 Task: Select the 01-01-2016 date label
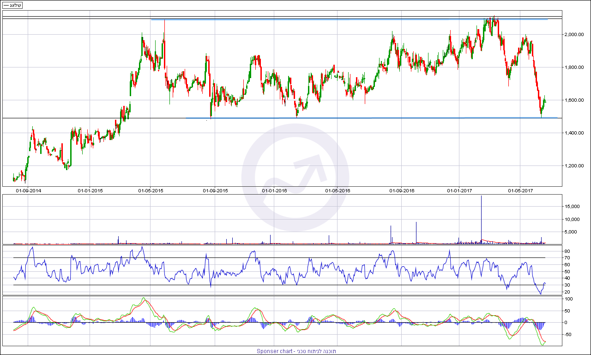[x=274, y=190]
